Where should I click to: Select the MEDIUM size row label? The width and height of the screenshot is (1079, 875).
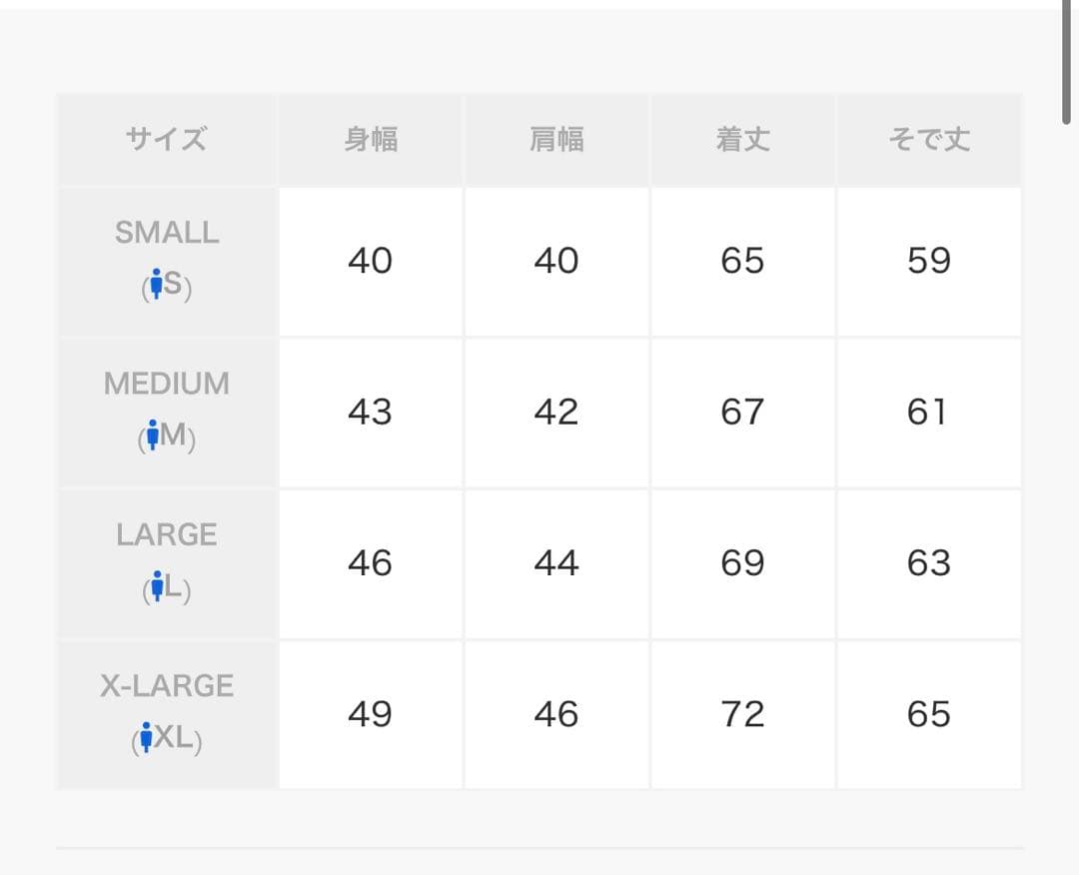coord(167,384)
